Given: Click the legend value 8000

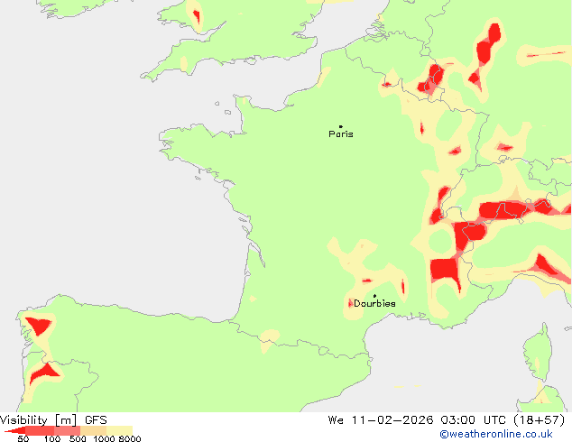Looking at the screenshot, I should click(x=130, y=438).
